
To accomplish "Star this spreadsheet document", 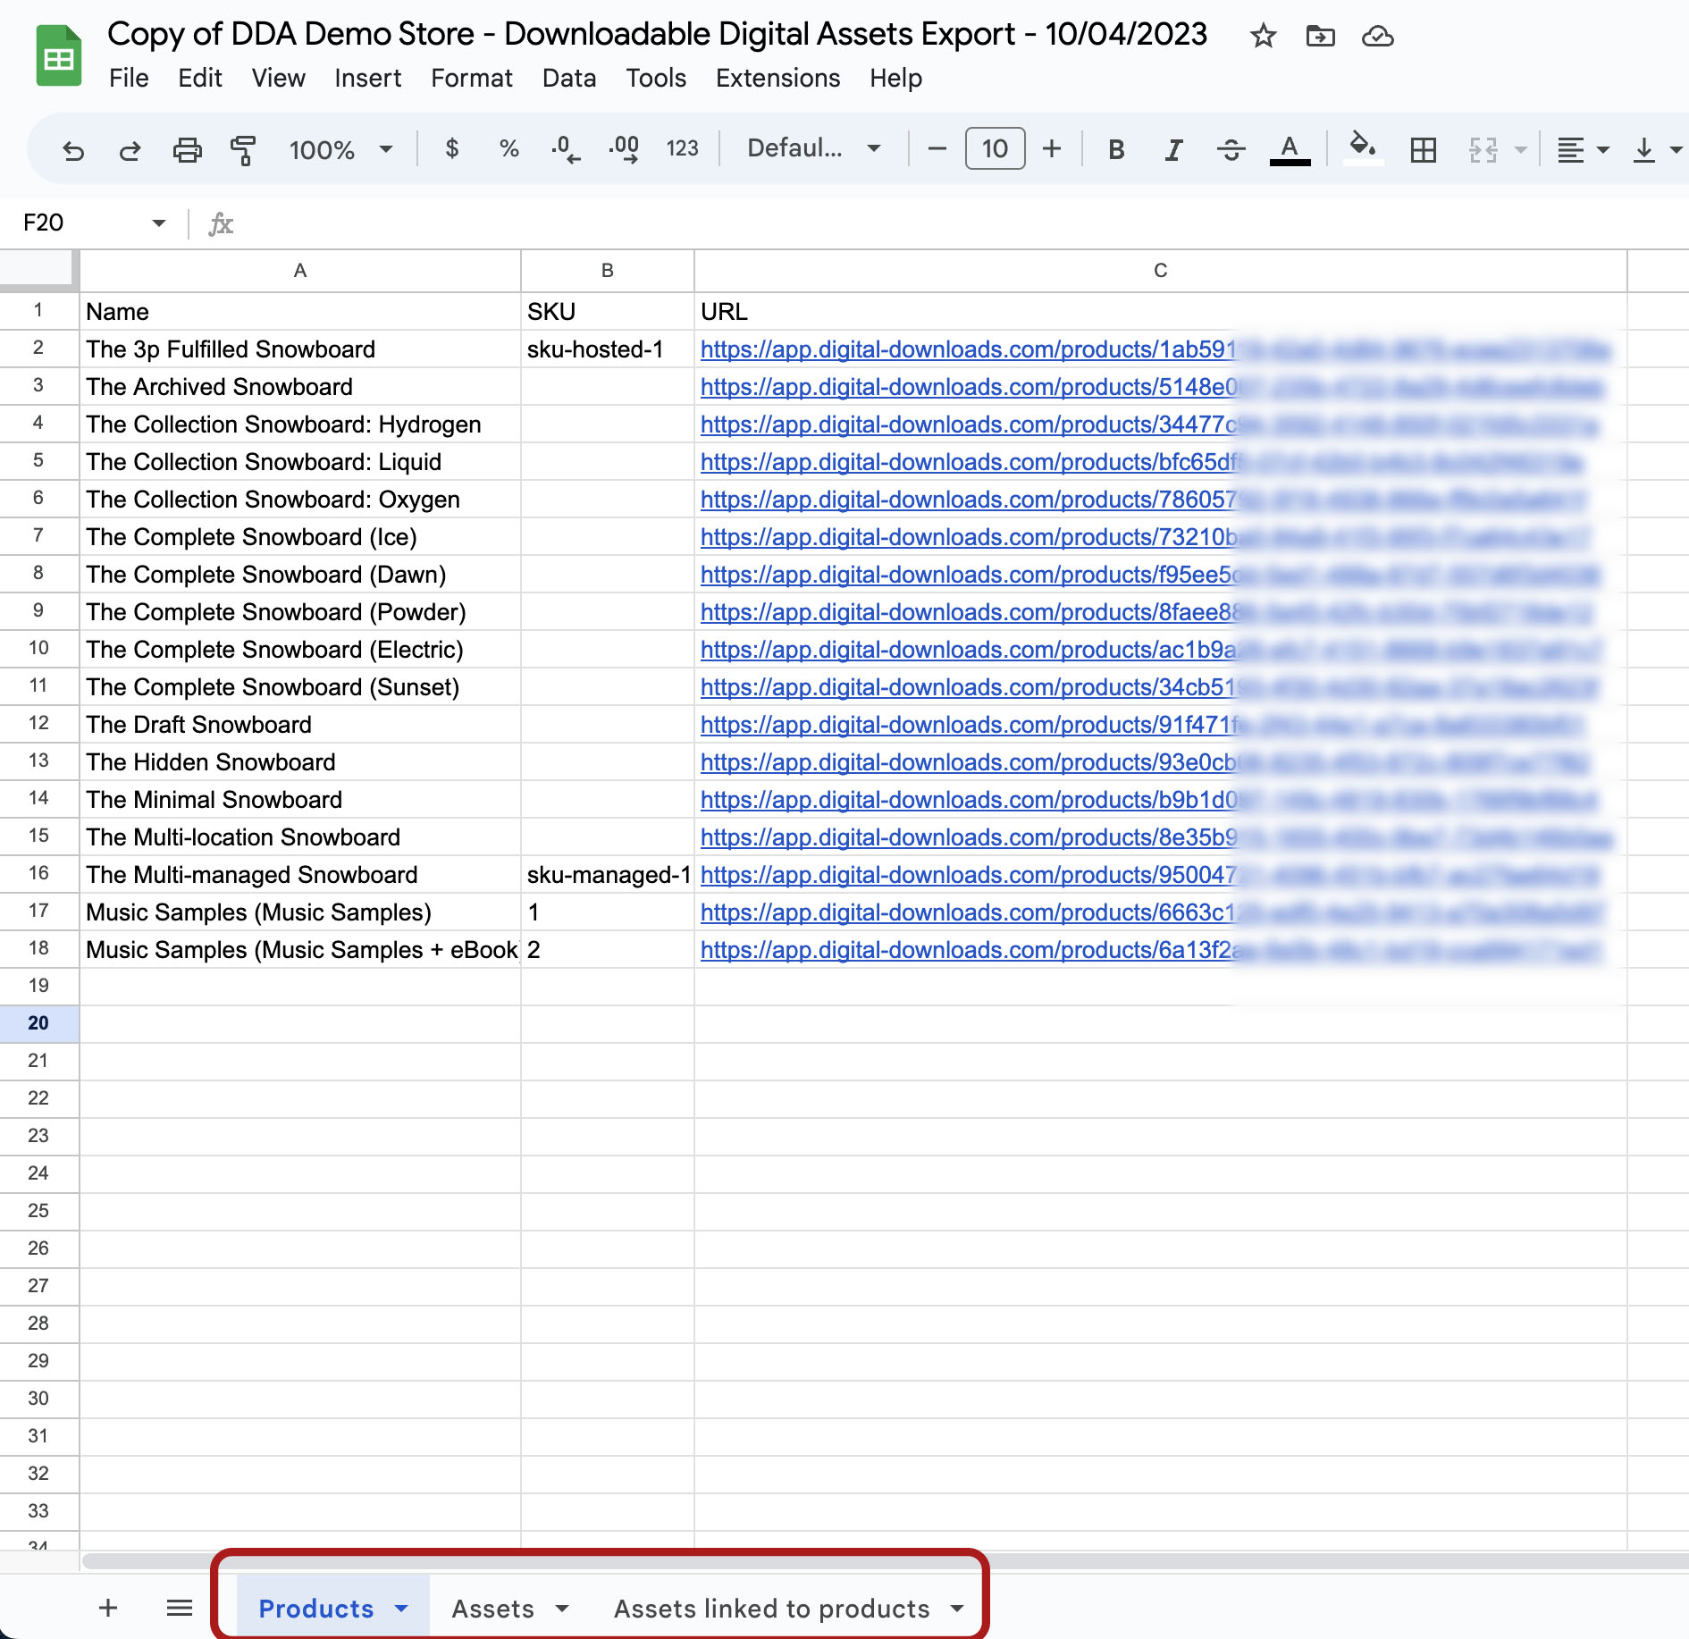I will pyautogui.click(x=1263, y=37).
